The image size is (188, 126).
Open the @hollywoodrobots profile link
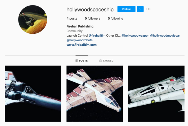tap(80, 40)
